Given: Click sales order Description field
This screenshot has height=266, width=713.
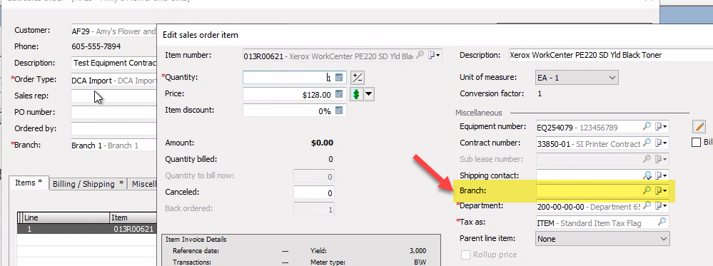Looking at the screenshot, I should pyautogui.click(x=113, y=63).
